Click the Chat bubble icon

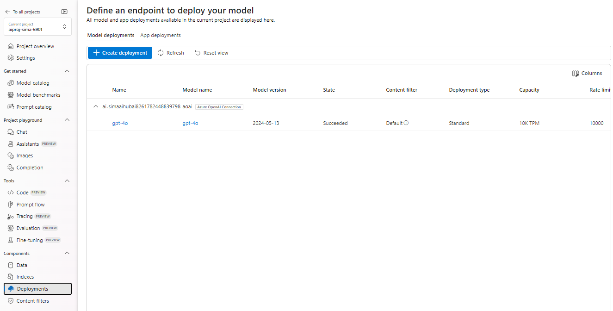pyautogui.click(x=11, y=132)
